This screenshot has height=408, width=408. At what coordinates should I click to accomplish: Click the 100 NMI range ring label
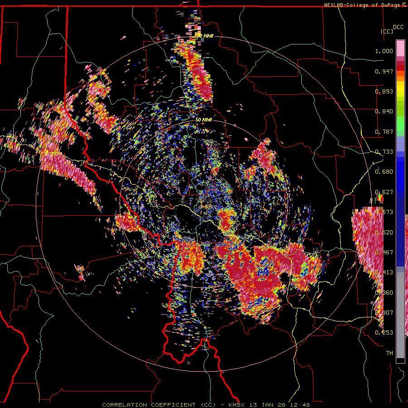tap(204, 36)
